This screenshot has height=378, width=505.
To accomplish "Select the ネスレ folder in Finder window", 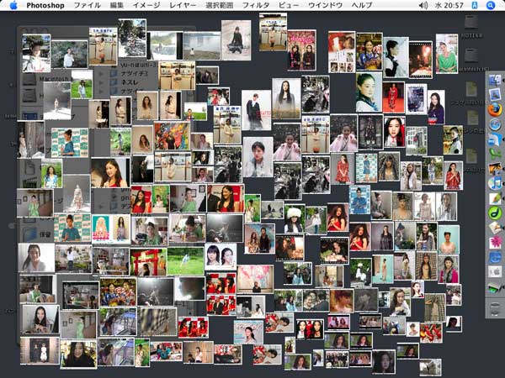I will click(x=125, y=82).
